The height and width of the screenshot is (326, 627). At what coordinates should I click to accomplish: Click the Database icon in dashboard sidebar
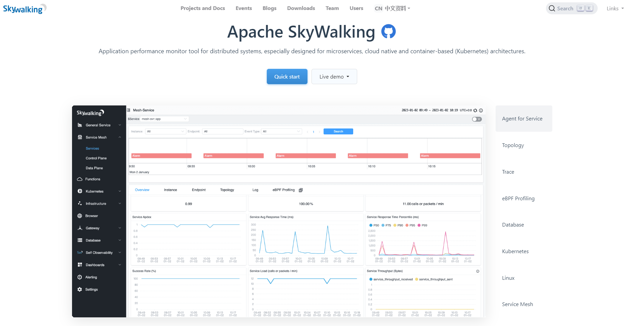click(80, 240)
